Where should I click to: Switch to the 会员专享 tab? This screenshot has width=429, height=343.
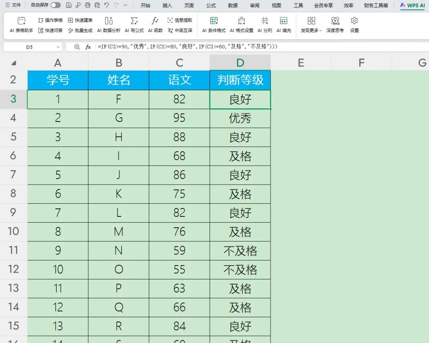[x=323, y=6]
